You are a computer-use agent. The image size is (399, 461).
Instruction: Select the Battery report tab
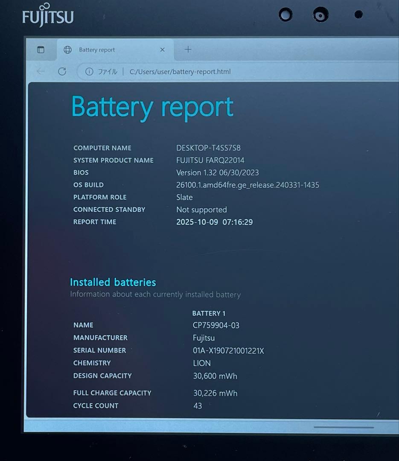pos(115,50)
